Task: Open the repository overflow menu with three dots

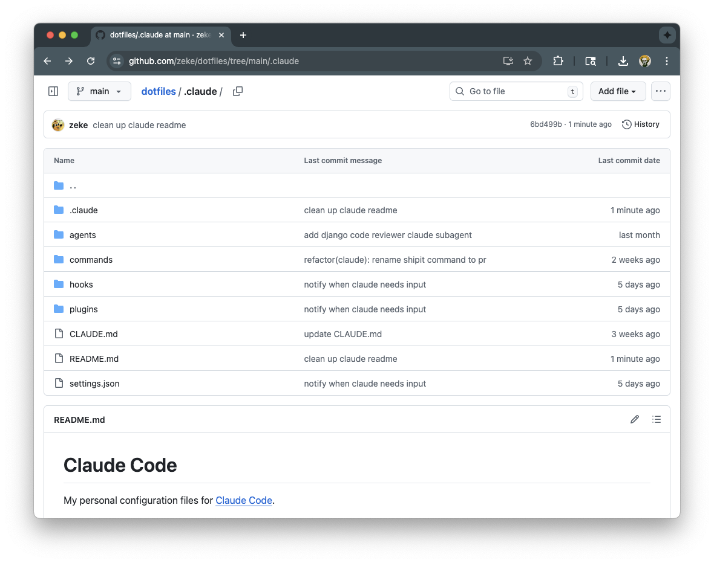Action: click(x=660, y=91)
